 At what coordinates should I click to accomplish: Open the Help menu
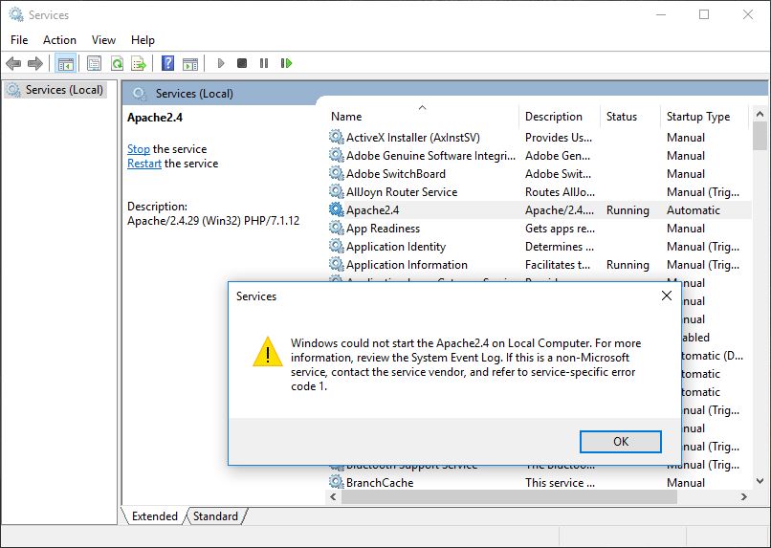143,40
